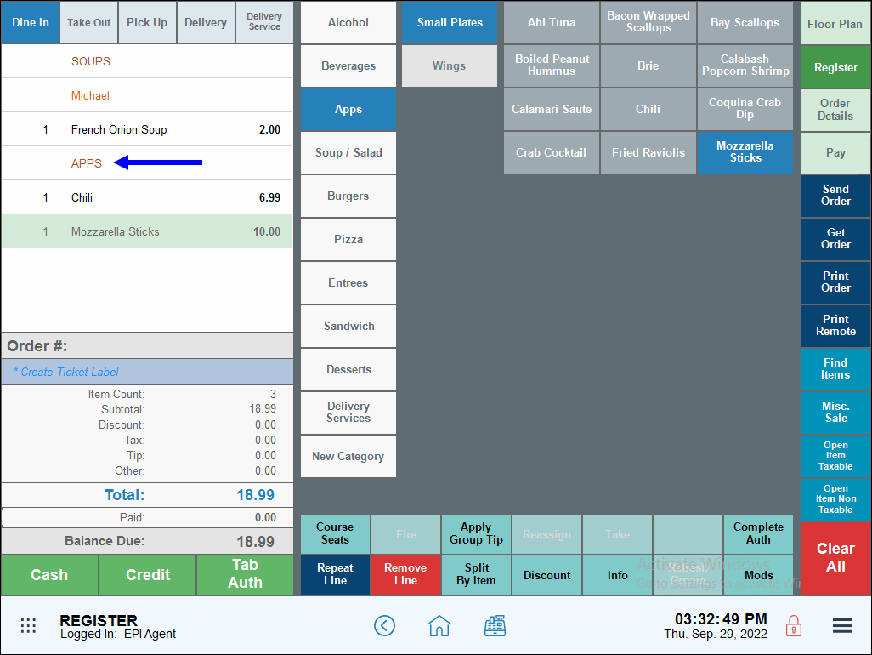Pay with the Credit button
The height and width of the screenshot is (655, 872).
(x=147, y=575)
